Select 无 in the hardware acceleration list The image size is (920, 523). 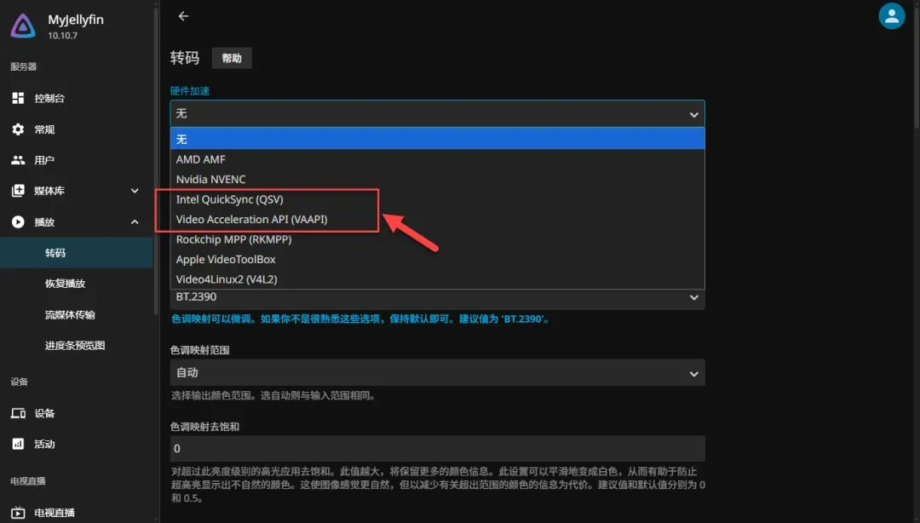tap(437, 139)
